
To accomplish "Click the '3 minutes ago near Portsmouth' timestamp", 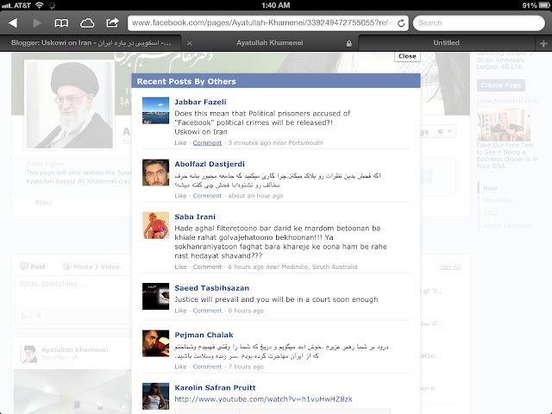I will coord(275,143).
